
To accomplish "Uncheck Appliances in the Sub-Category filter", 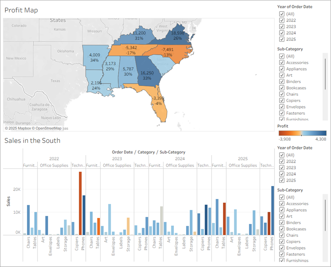I will (x=282, y=69).
